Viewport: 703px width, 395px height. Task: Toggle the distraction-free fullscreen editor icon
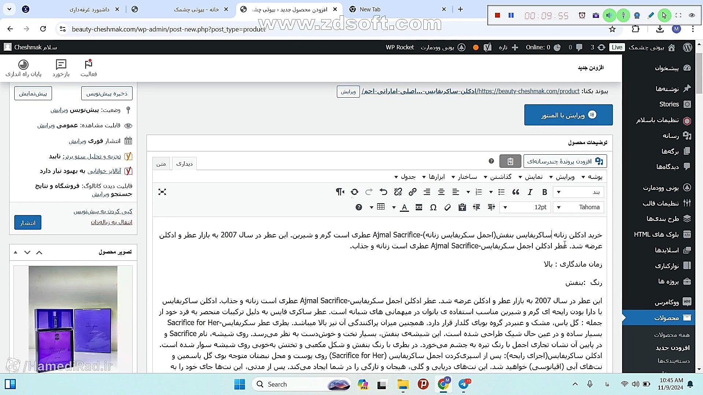[162, 192]
